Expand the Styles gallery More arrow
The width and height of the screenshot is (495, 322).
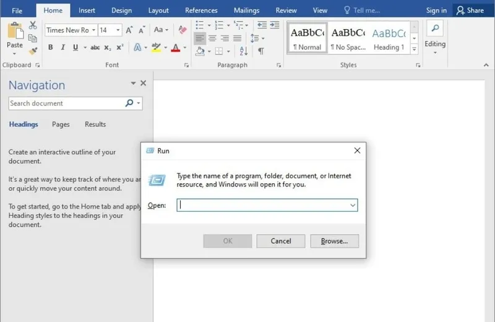coord(414,49)
